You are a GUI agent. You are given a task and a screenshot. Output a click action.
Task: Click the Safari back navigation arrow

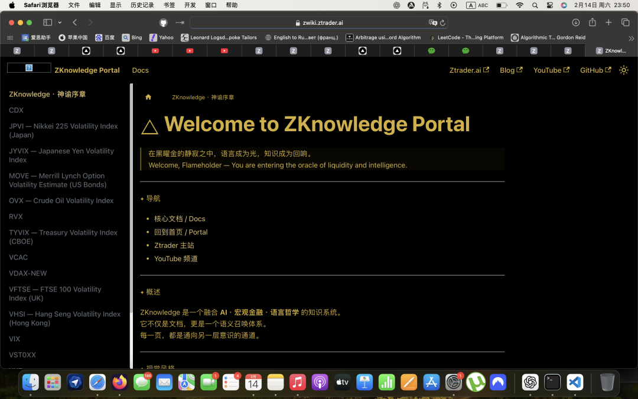point(75,22)
